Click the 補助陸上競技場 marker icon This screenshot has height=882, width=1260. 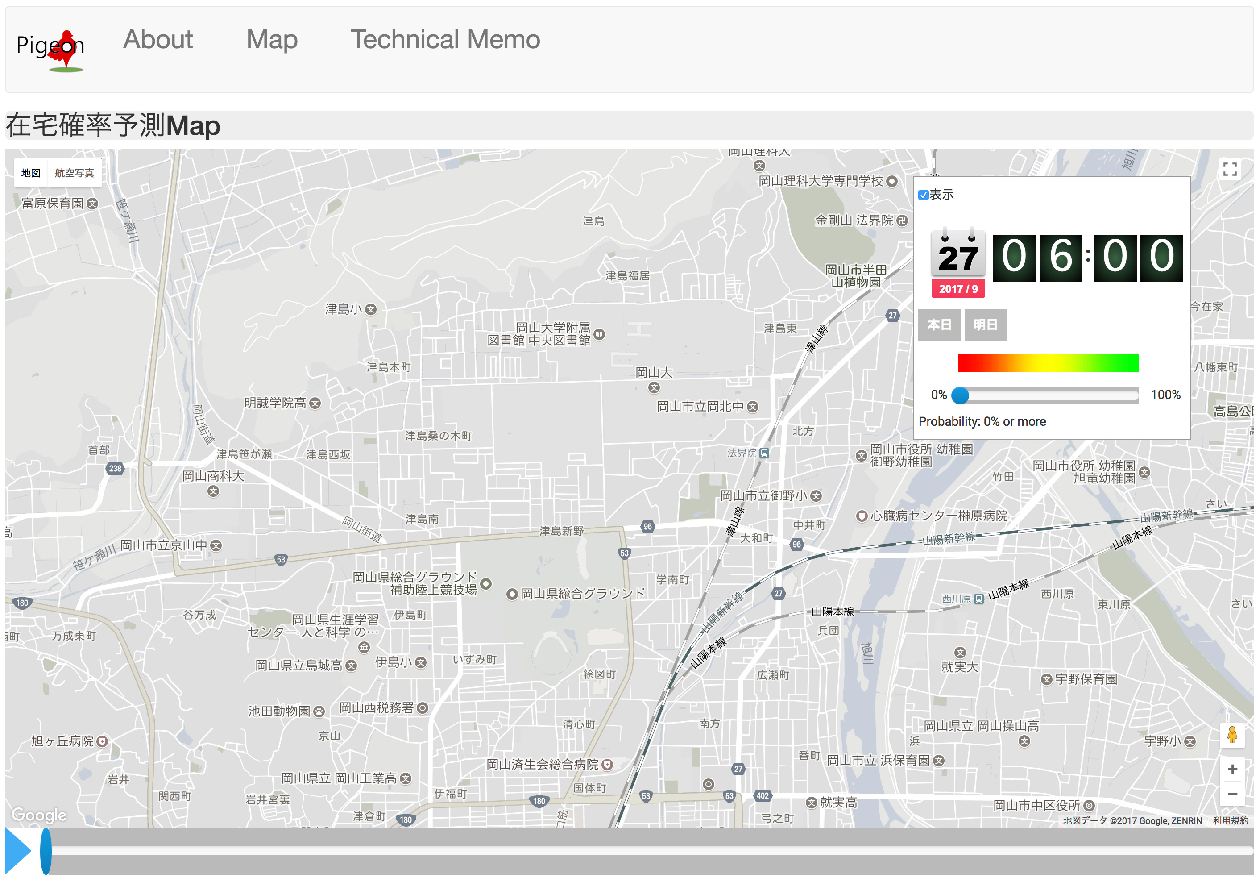point(486,584)
